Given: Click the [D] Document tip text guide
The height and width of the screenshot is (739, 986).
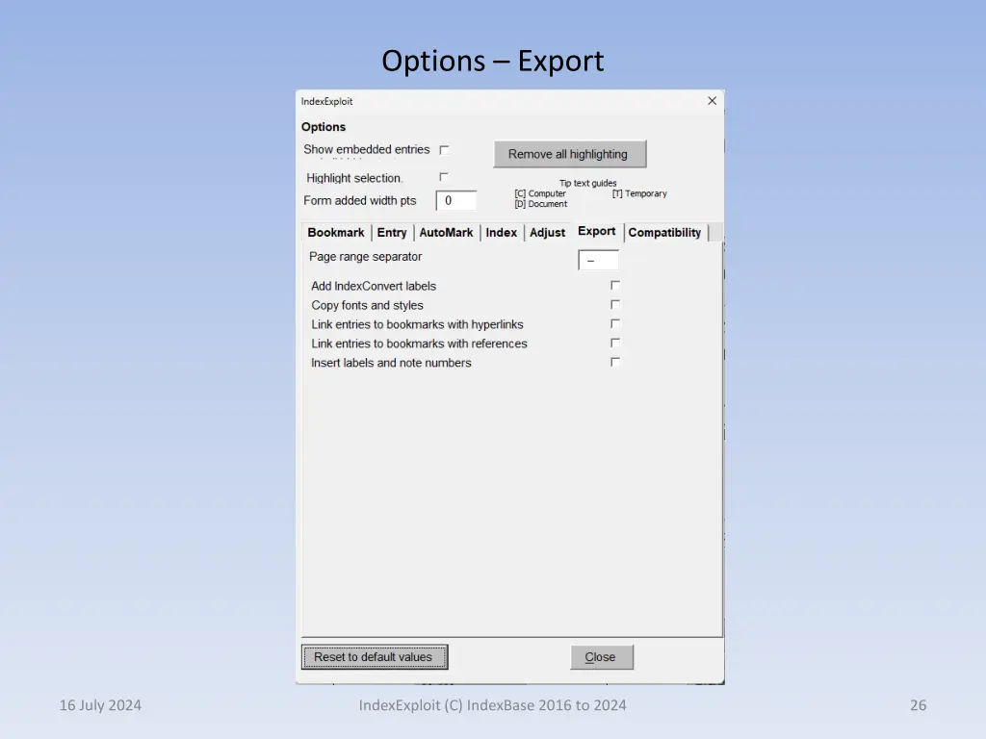Looking at the screenshot, I should tap(541, 204).
